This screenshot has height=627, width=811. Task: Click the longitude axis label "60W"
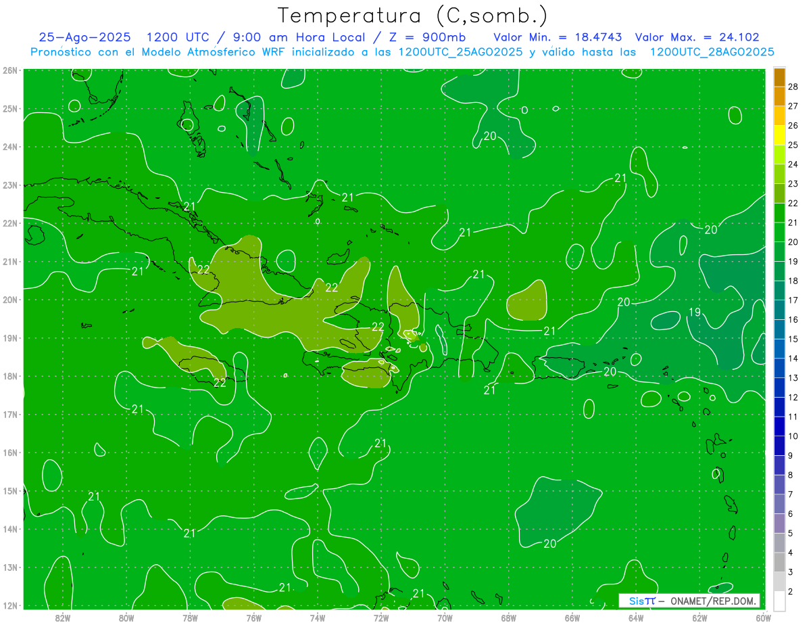tap(764, 618)
